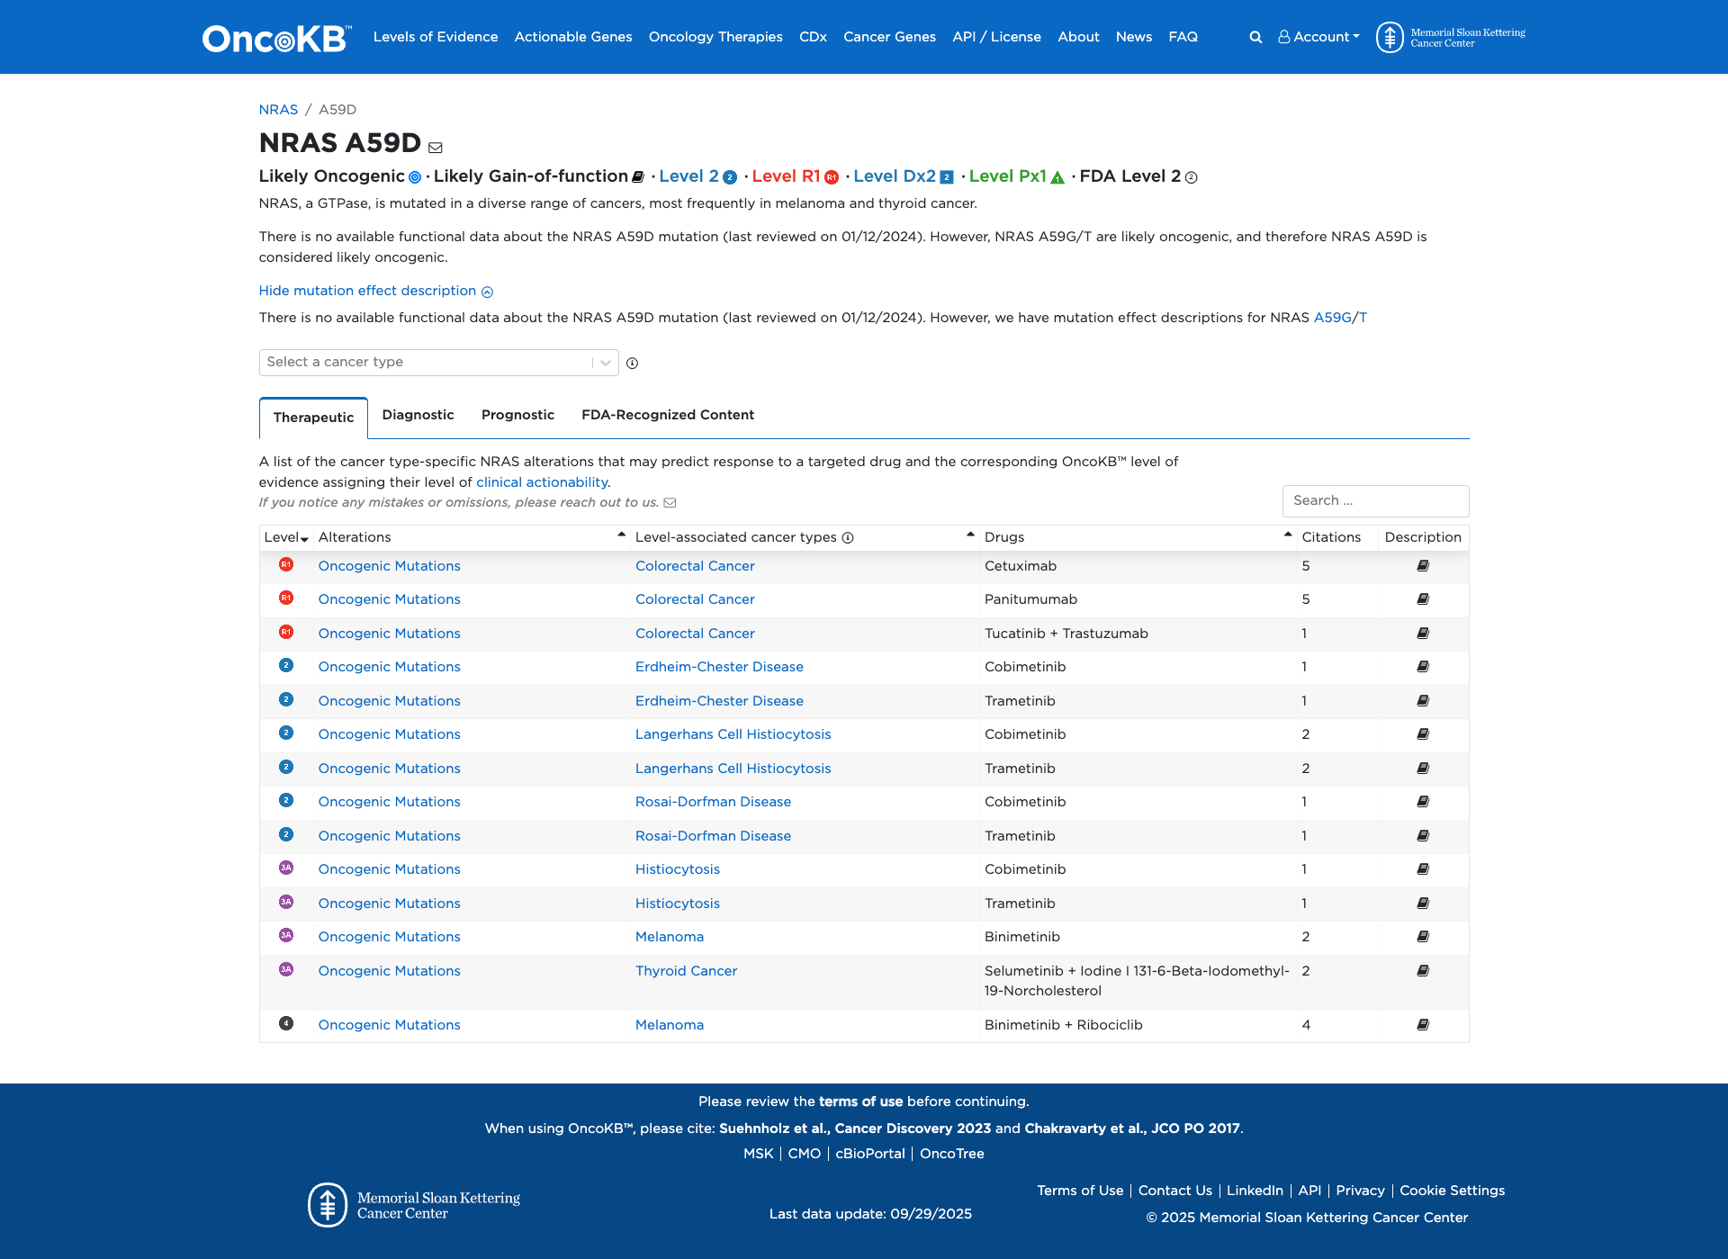Click the search magnifier icon in navbar
This screenshot has width=1728, height=1259.
[x=1255, y=37]
